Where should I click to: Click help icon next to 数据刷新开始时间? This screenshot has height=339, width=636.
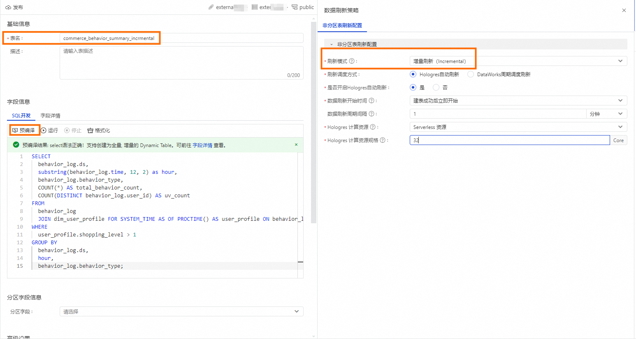point(371,101)
